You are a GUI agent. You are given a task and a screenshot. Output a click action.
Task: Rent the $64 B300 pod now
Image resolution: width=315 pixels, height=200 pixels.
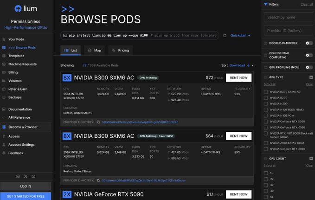coord(238,136)
